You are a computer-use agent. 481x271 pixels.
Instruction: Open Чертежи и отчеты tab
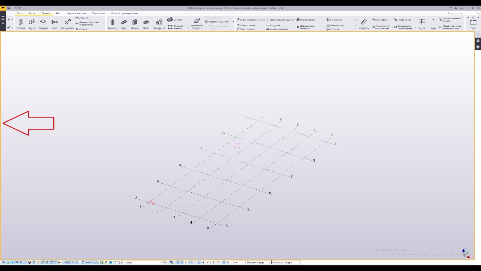coord(76,13)
